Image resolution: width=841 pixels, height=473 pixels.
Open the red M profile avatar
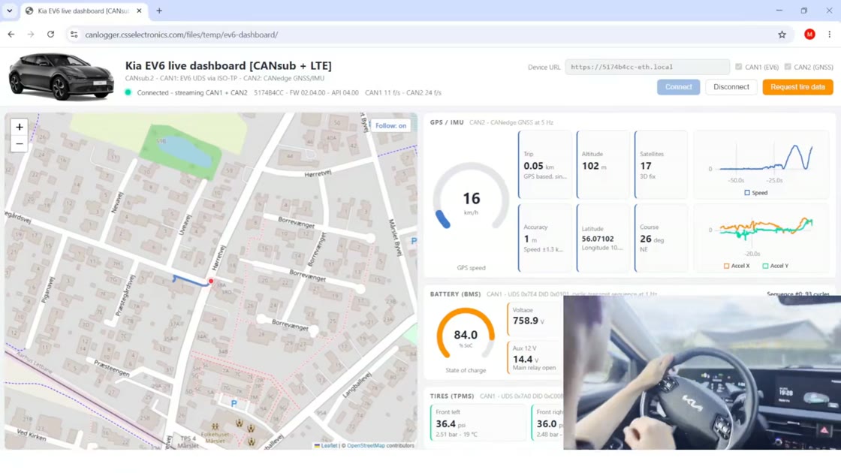(809, 35)
